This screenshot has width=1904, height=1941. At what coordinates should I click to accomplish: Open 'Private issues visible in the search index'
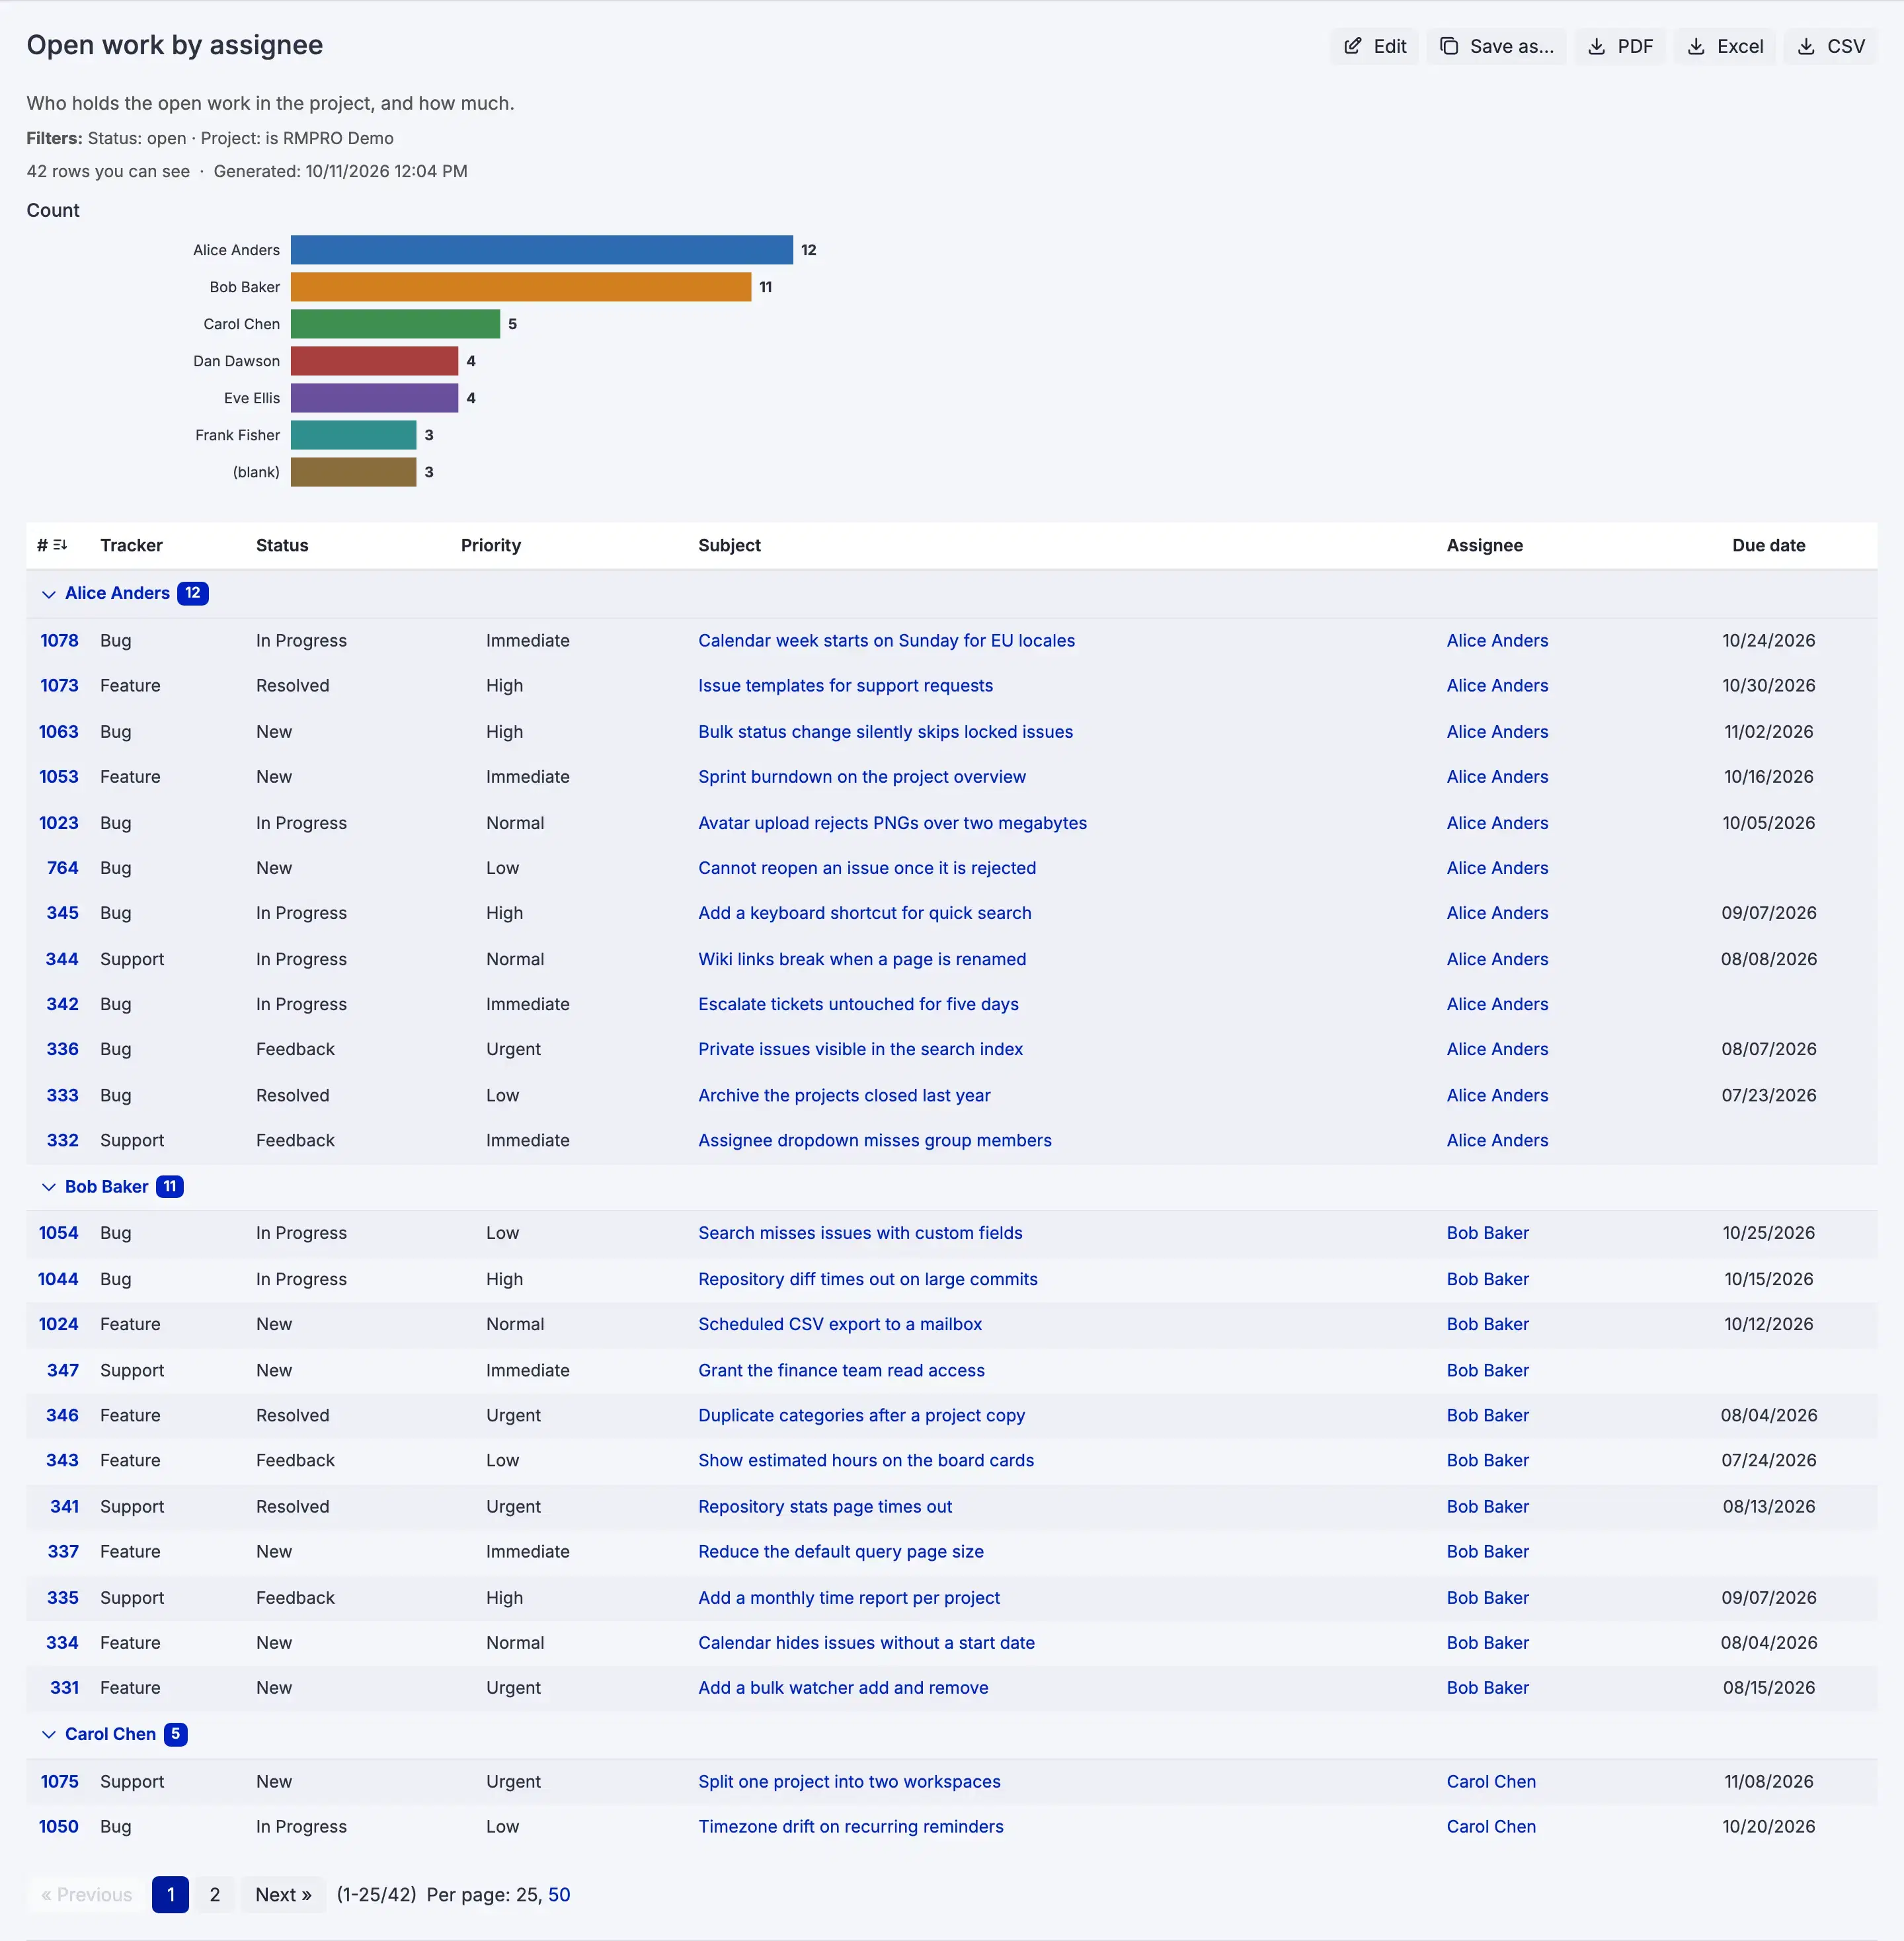click(860, 1049)
